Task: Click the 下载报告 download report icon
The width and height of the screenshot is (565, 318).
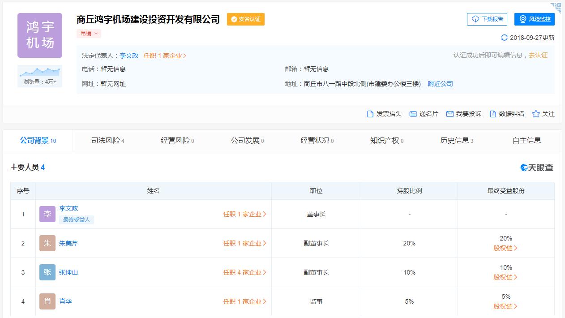Action: [x=487, y=19]
